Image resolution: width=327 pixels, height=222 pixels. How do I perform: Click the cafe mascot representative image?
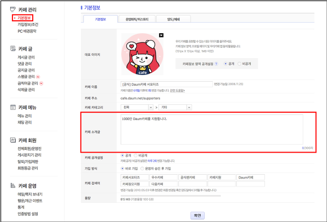142,54
